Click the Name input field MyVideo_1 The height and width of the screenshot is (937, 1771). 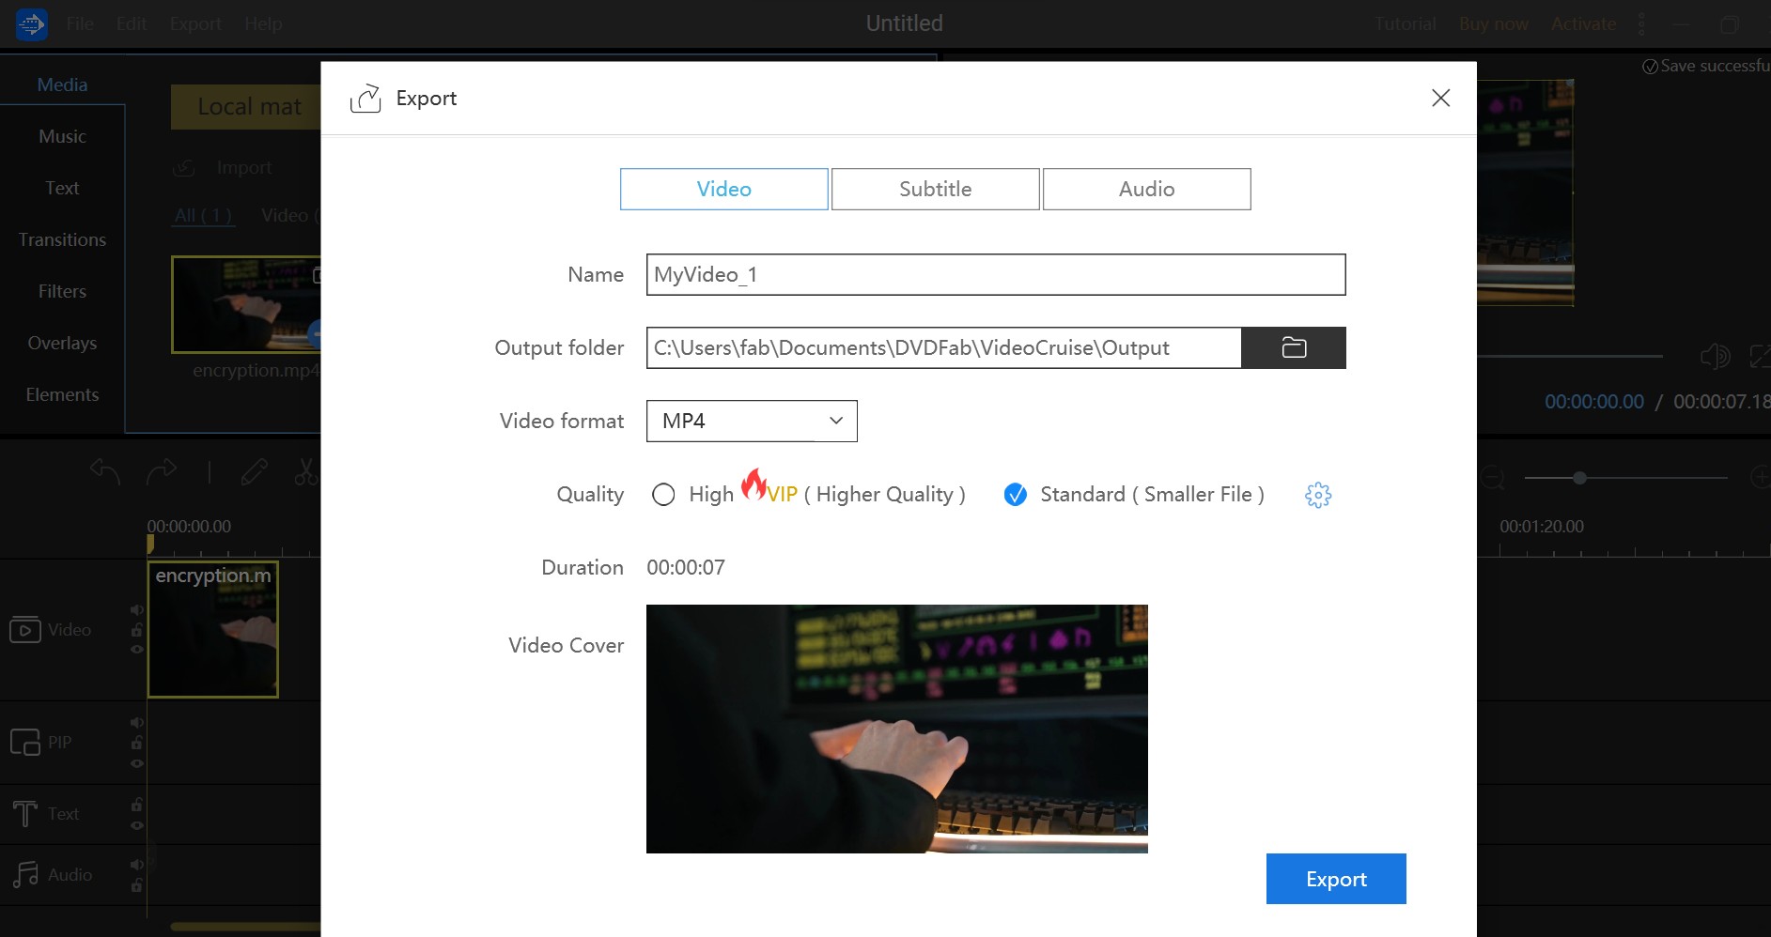point(996,274)
